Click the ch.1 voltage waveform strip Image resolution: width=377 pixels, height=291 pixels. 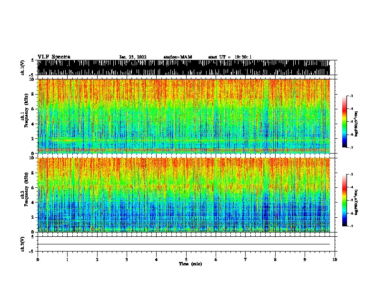point(184,68)
